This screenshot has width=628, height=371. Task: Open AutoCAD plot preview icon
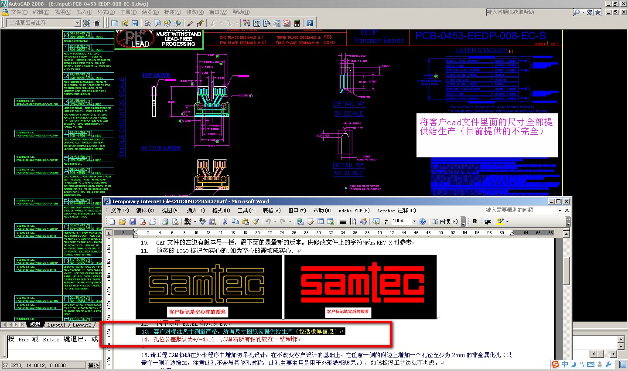(157, 23)
